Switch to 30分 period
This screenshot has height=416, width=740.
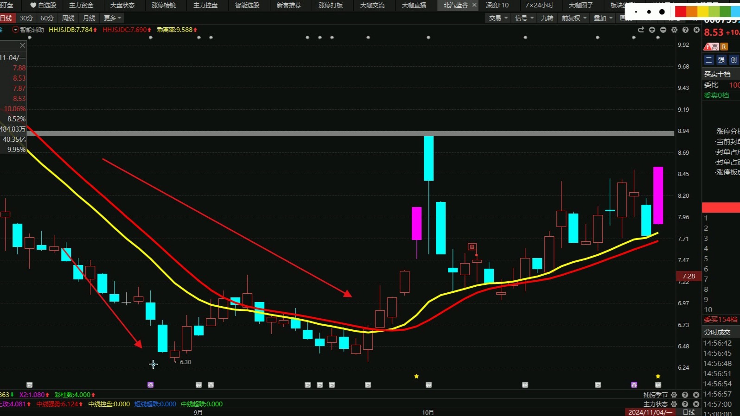pos(26,18)
